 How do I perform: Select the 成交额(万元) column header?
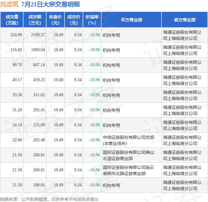coord(35,20)
